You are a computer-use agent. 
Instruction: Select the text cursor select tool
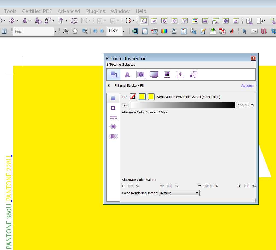[65, 31]
